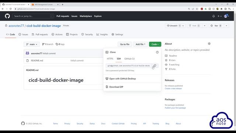Switch to AWS Management Console tab
Screen dimensions: 236x133
tap(44, 4)
